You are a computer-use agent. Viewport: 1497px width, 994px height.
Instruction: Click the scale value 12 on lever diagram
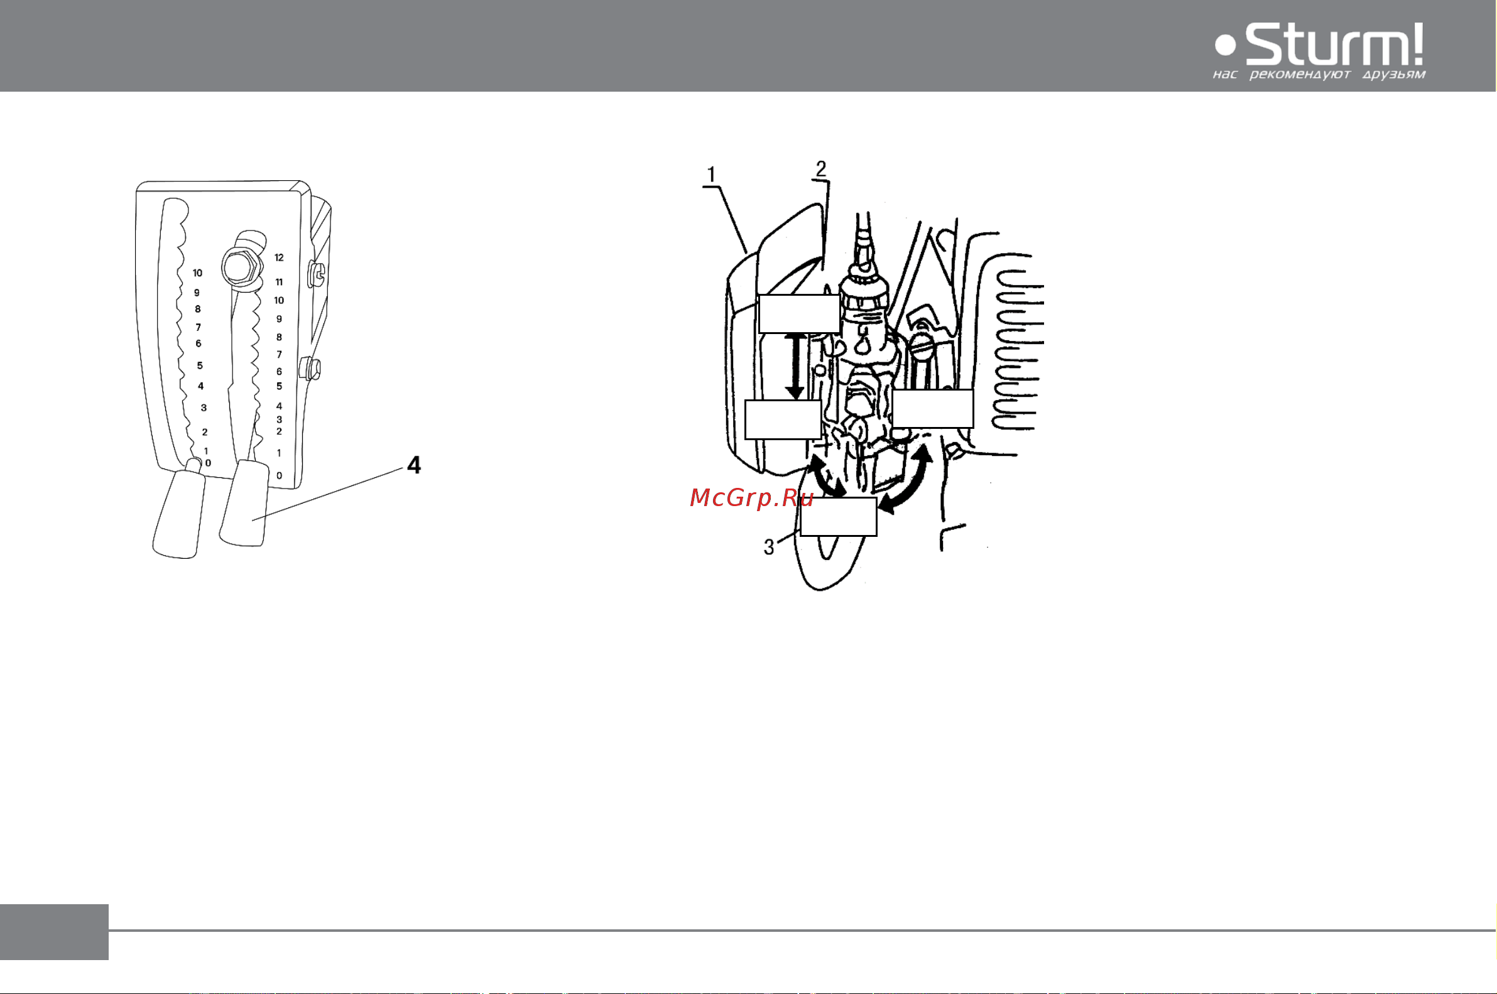point(279,257)
